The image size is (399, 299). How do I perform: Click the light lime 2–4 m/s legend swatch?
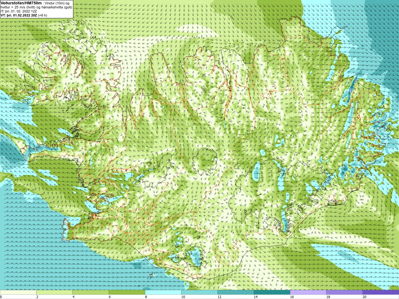(x=54, y=292)
